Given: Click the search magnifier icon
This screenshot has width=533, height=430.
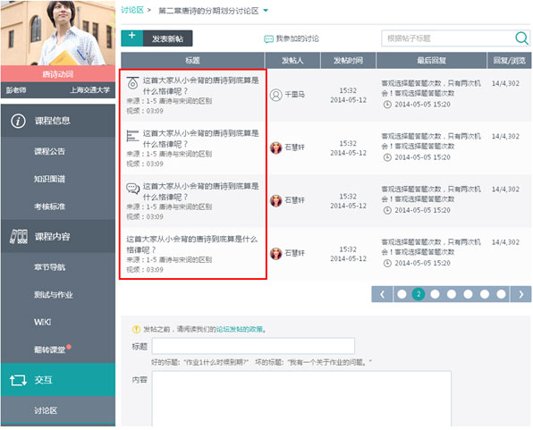Looking at the screenshot, I should [x=521, y=38].
